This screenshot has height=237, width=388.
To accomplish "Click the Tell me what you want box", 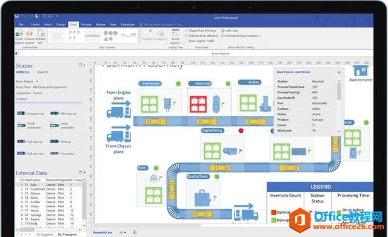I will coord(161,24).
